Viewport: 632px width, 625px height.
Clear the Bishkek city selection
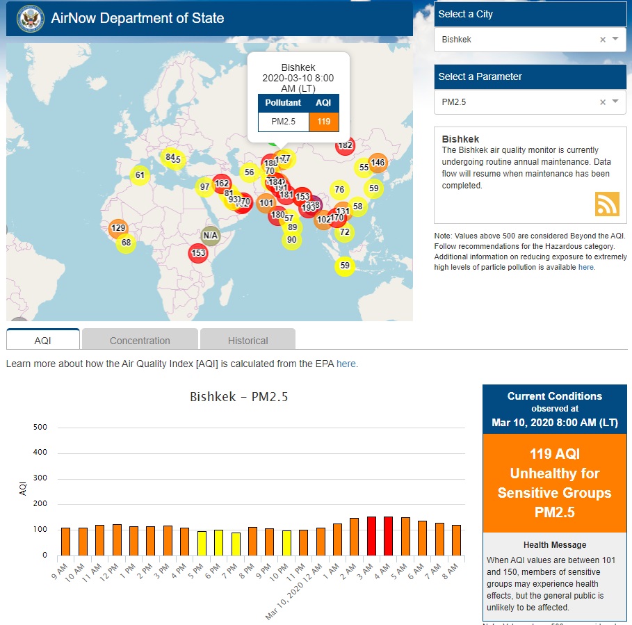click(x=603, y=40)
